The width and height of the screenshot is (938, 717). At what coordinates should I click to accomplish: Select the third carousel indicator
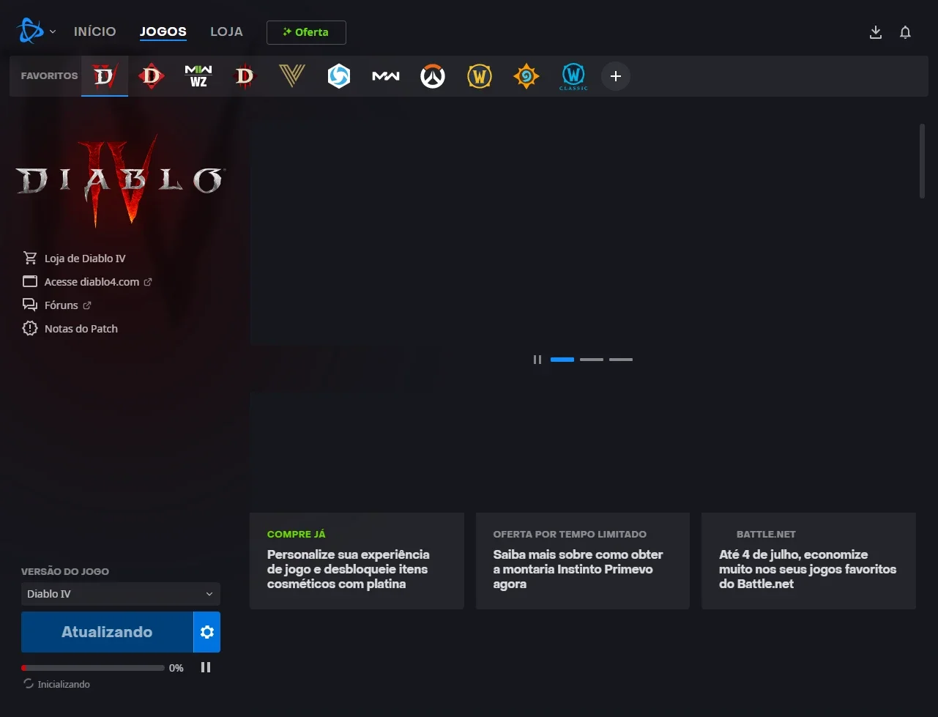[x=621, y=360]
